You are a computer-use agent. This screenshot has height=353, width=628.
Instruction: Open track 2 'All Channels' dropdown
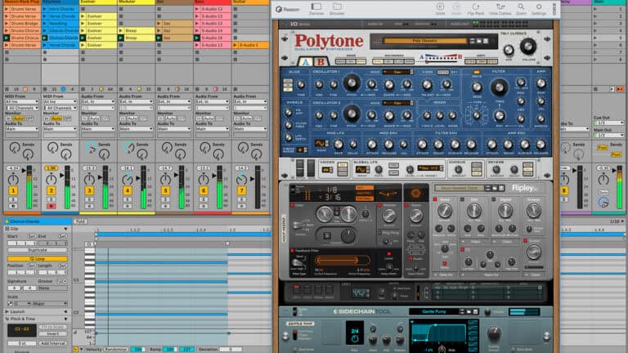pyautogui.click(x=60, y=108)
